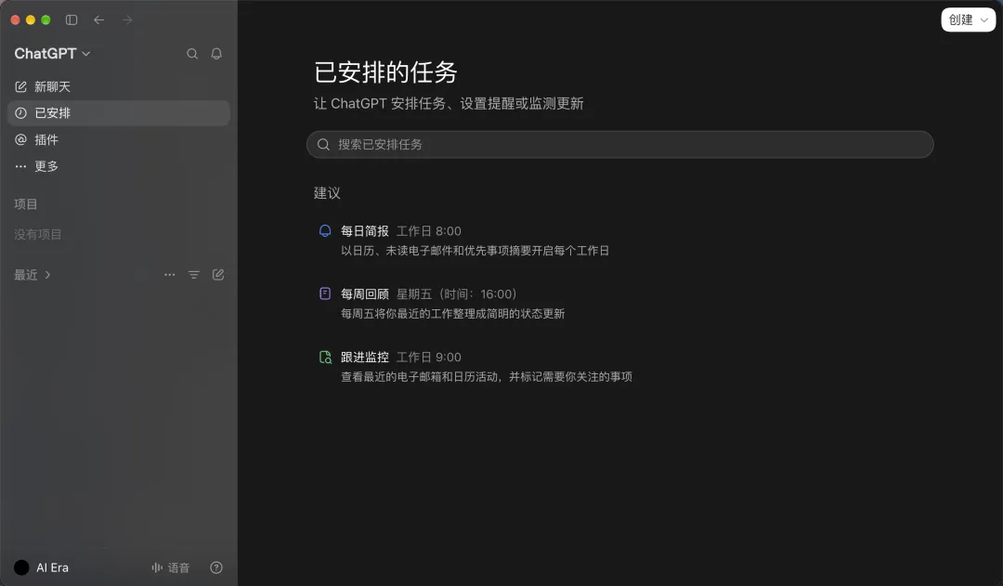
Task: Click the 每日简报 description line
Action: point(475,251)
